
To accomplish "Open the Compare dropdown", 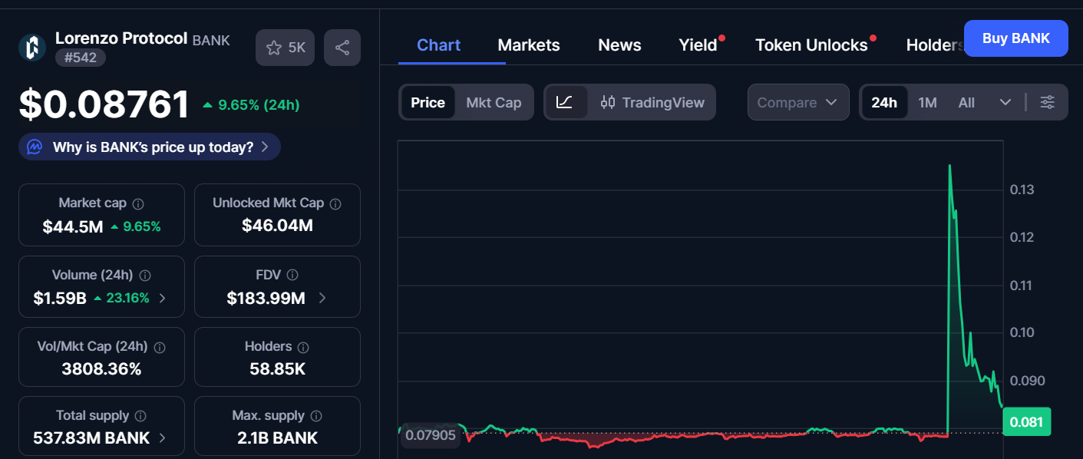I will coord(797,102).
